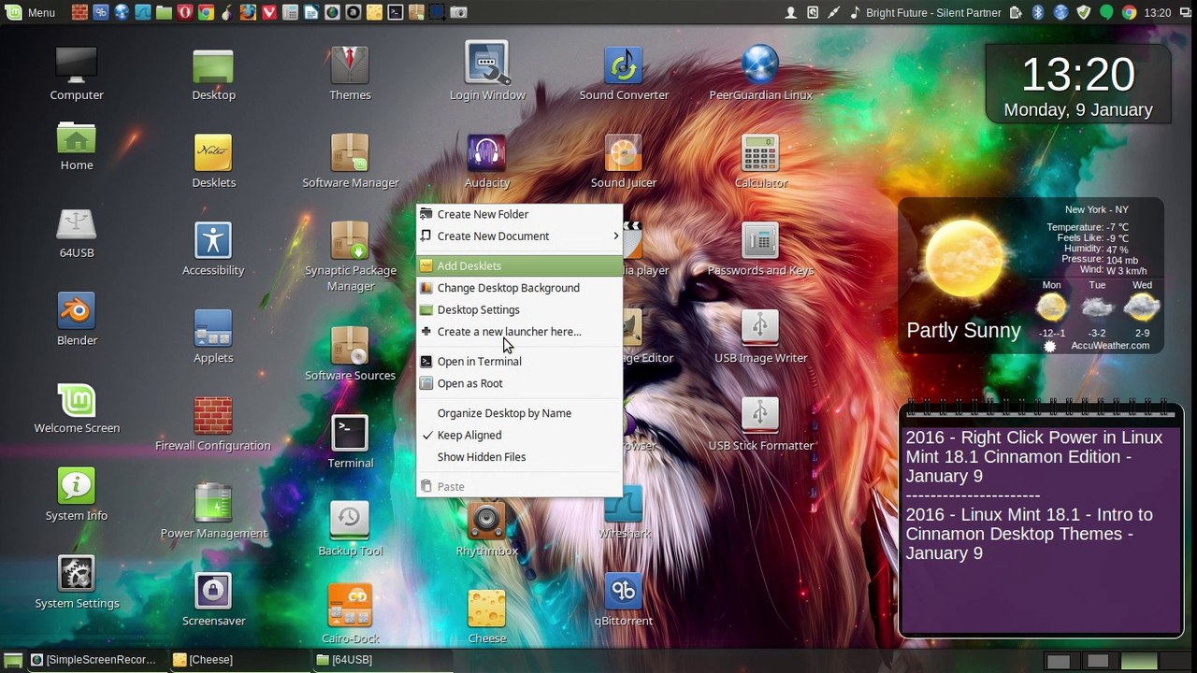Select Open in Terminal

pos(479,362)
